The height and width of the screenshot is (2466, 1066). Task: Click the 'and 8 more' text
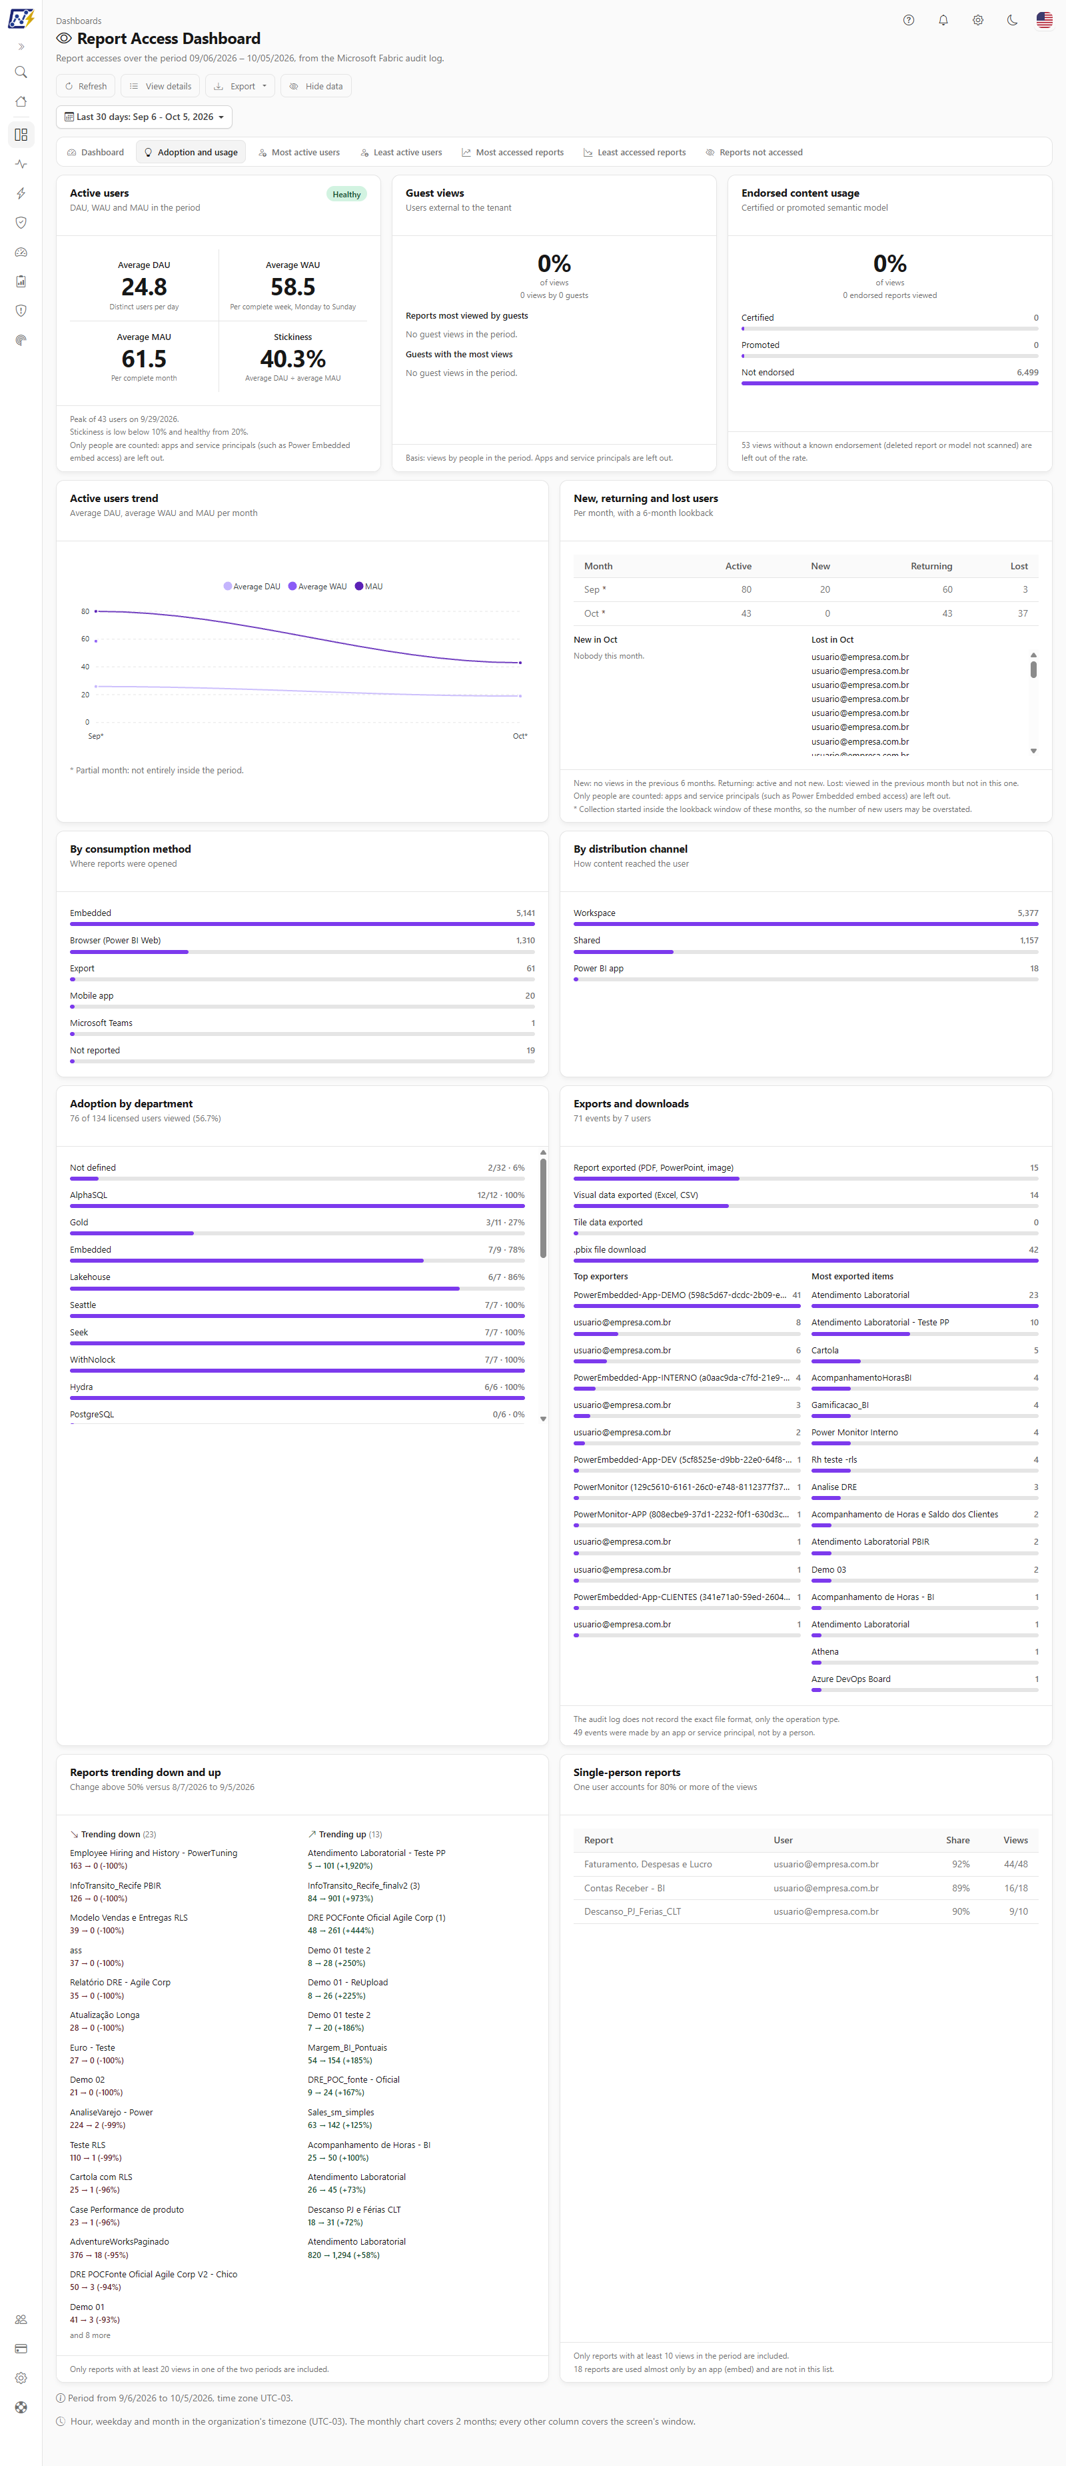pyautogui.click(x=90, y=2336)
